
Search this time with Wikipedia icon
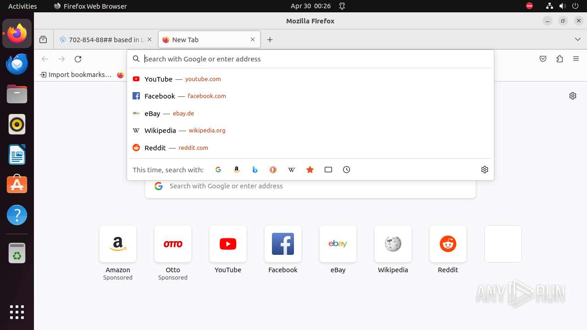(x=292, y=170)
